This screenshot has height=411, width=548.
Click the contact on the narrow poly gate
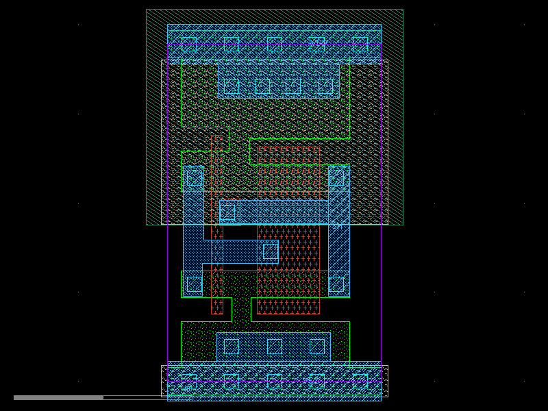pyautogui.click(x=227, y=212)
